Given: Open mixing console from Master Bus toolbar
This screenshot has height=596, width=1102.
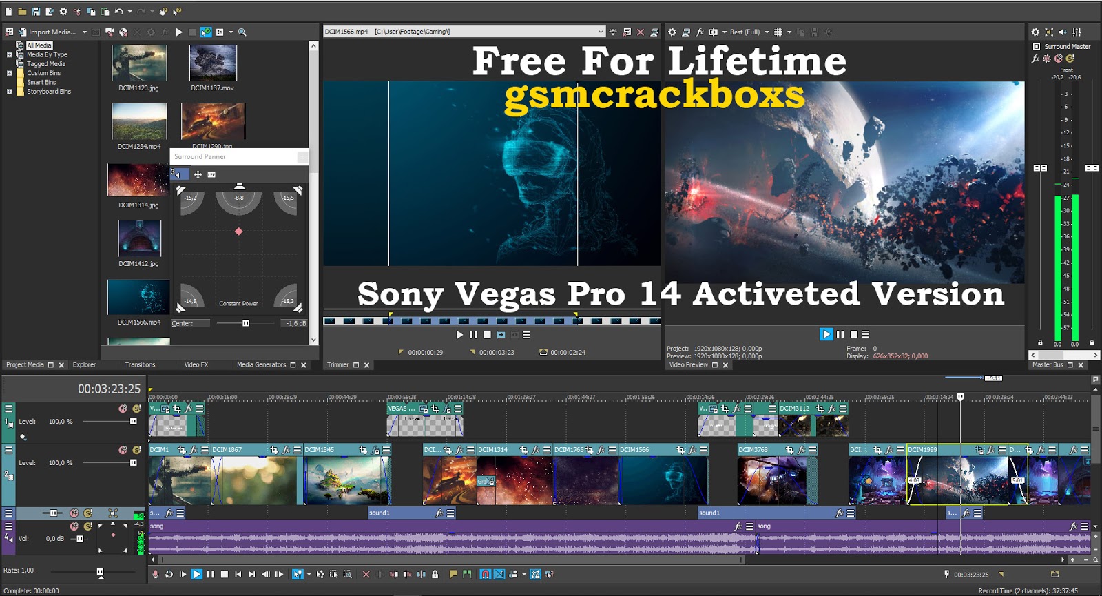Looking at the screenshot, I should (x=1077, y=32).
